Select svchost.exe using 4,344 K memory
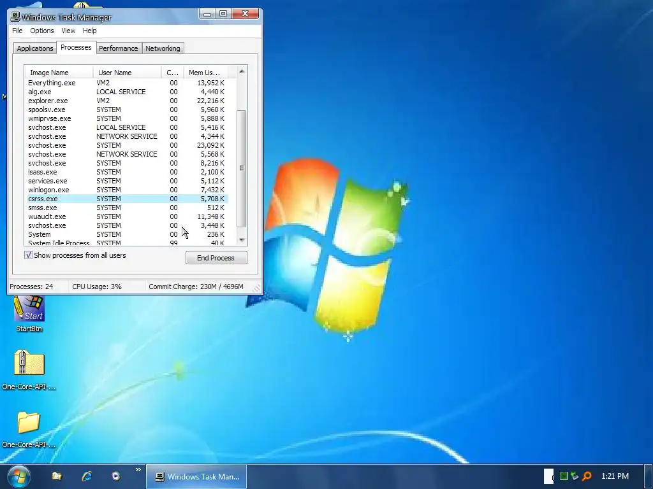The image size is (653, 489). (128, 136)
